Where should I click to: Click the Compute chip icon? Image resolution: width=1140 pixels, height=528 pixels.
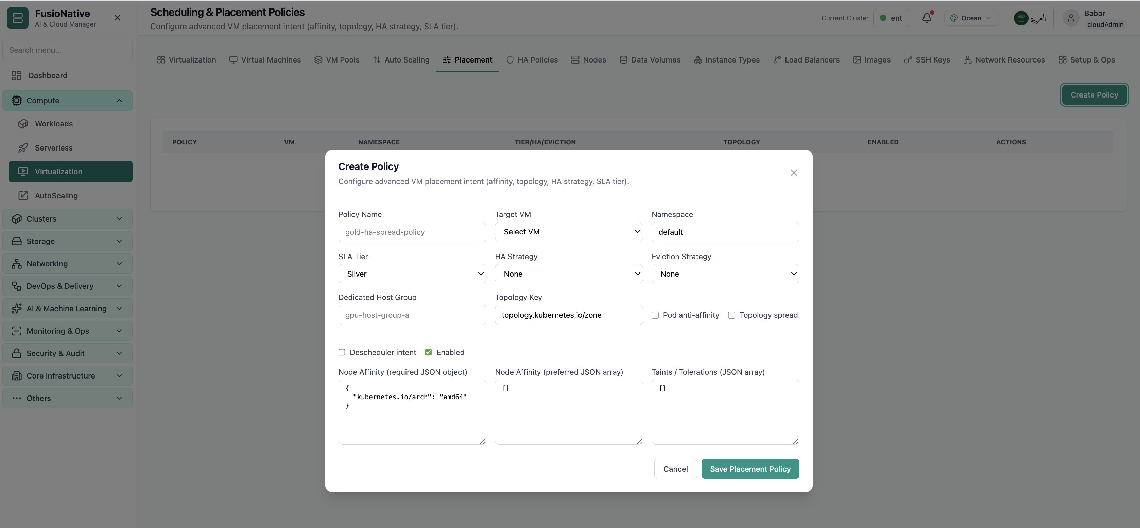pyautogui.click(x=16, y=101)
